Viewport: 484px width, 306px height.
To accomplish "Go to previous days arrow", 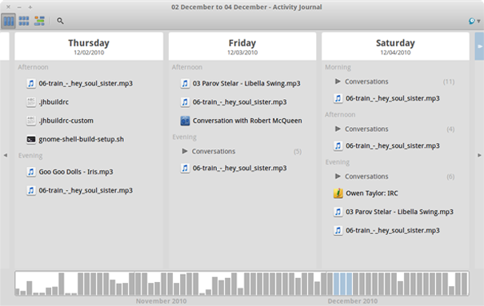I will [x=6, y=155].
